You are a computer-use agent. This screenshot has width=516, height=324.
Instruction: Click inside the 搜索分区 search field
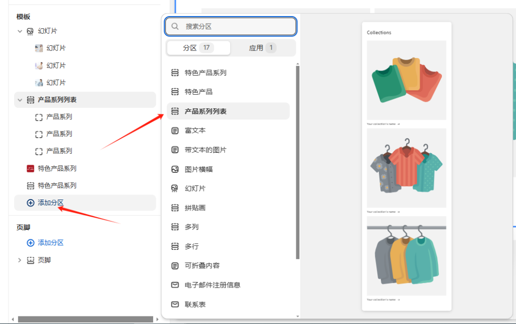pos(232,26)
